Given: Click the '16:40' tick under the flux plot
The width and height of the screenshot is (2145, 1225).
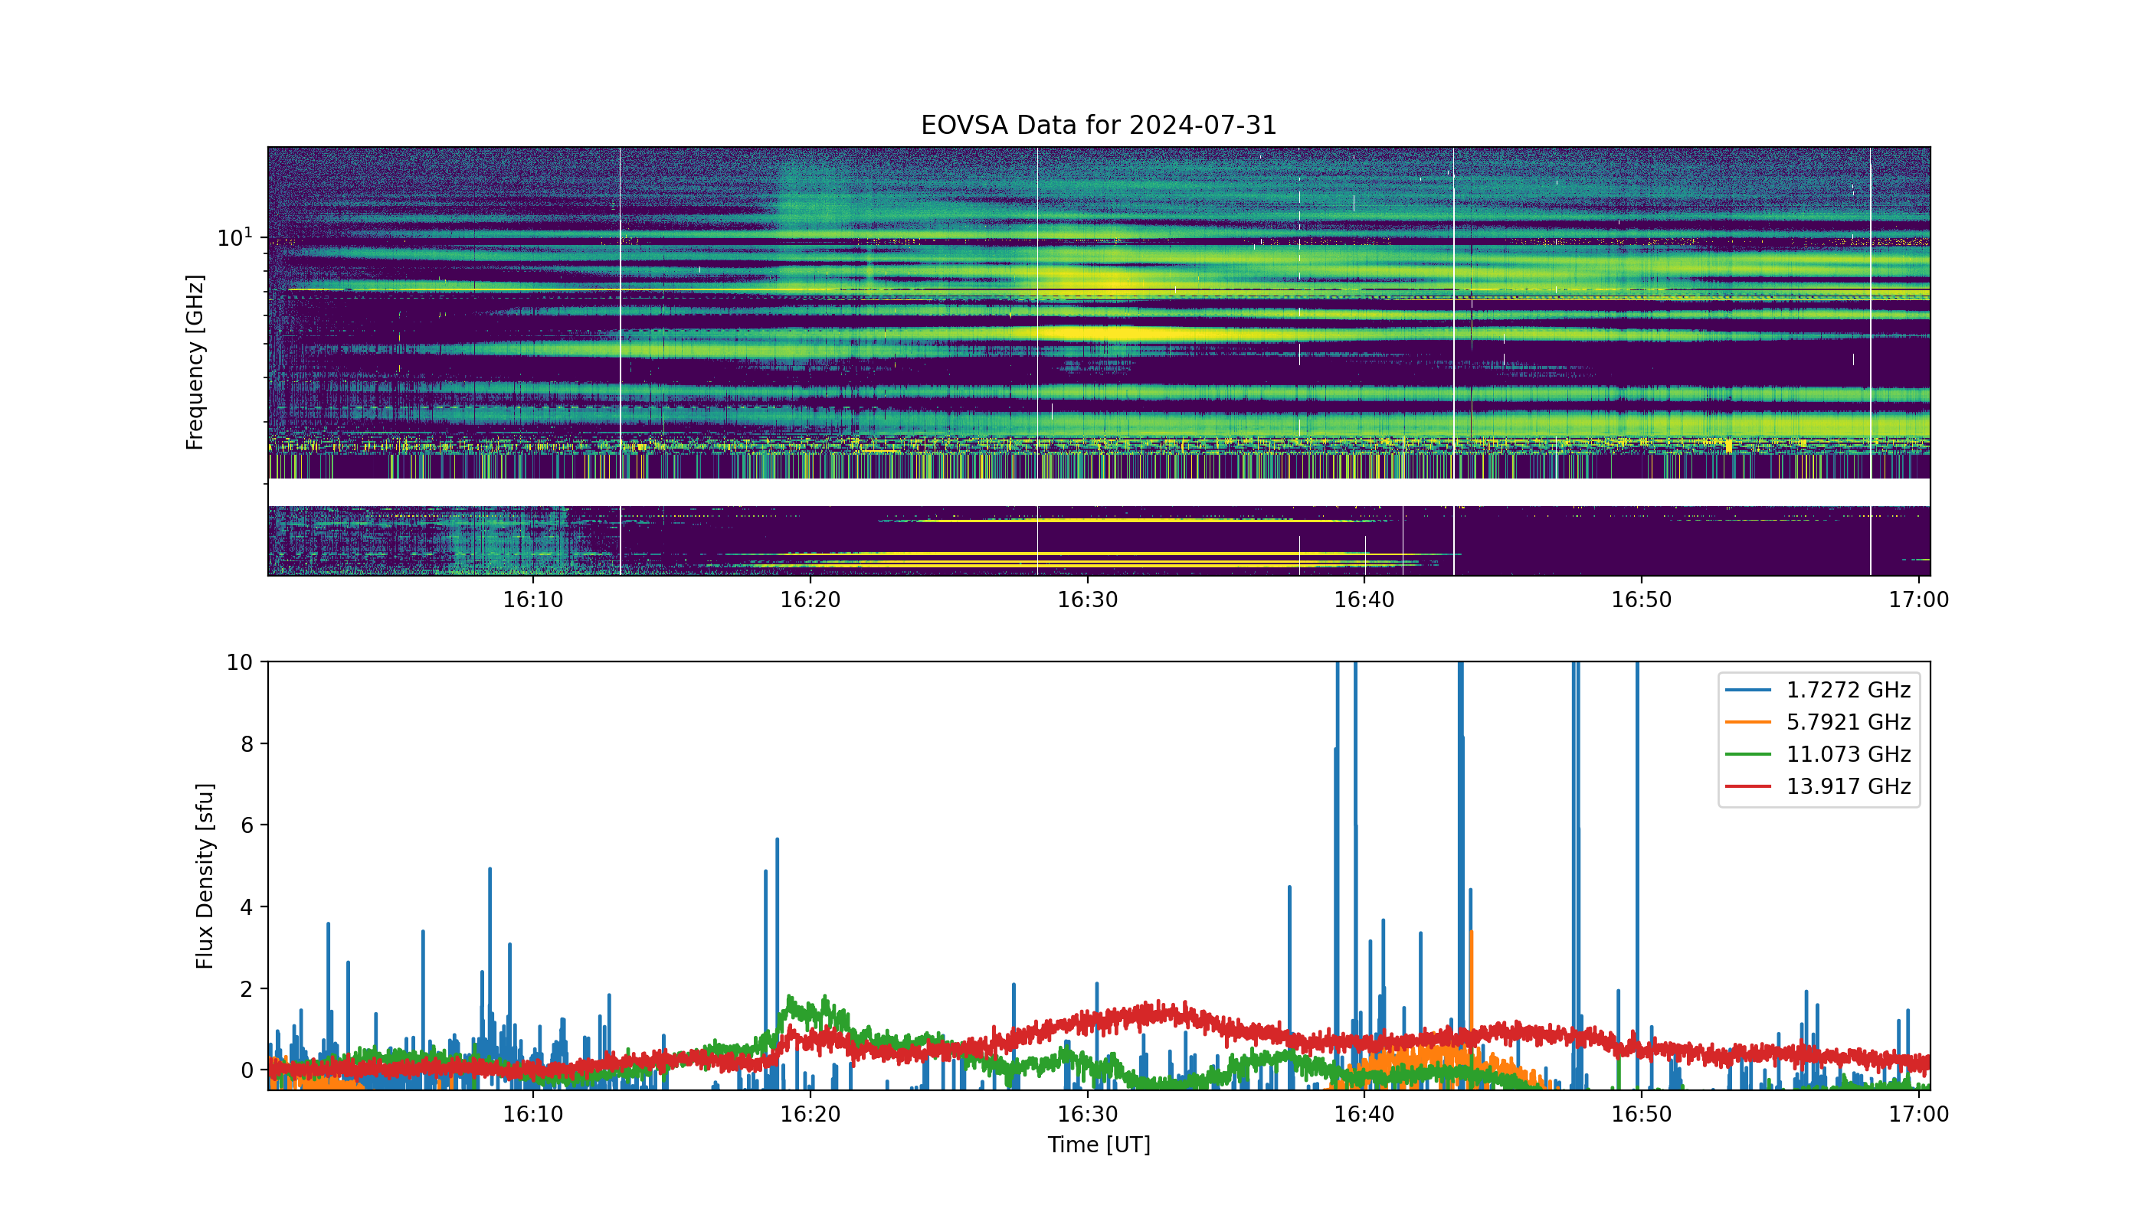Looking at the screenshot, I should tap(1364, 1114).
